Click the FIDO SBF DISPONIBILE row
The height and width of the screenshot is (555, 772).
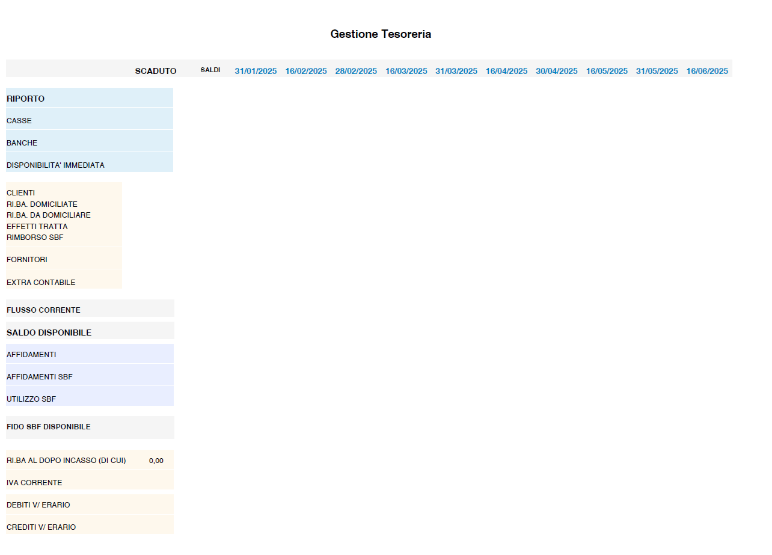pyautogui.click(x=49, y=427)
